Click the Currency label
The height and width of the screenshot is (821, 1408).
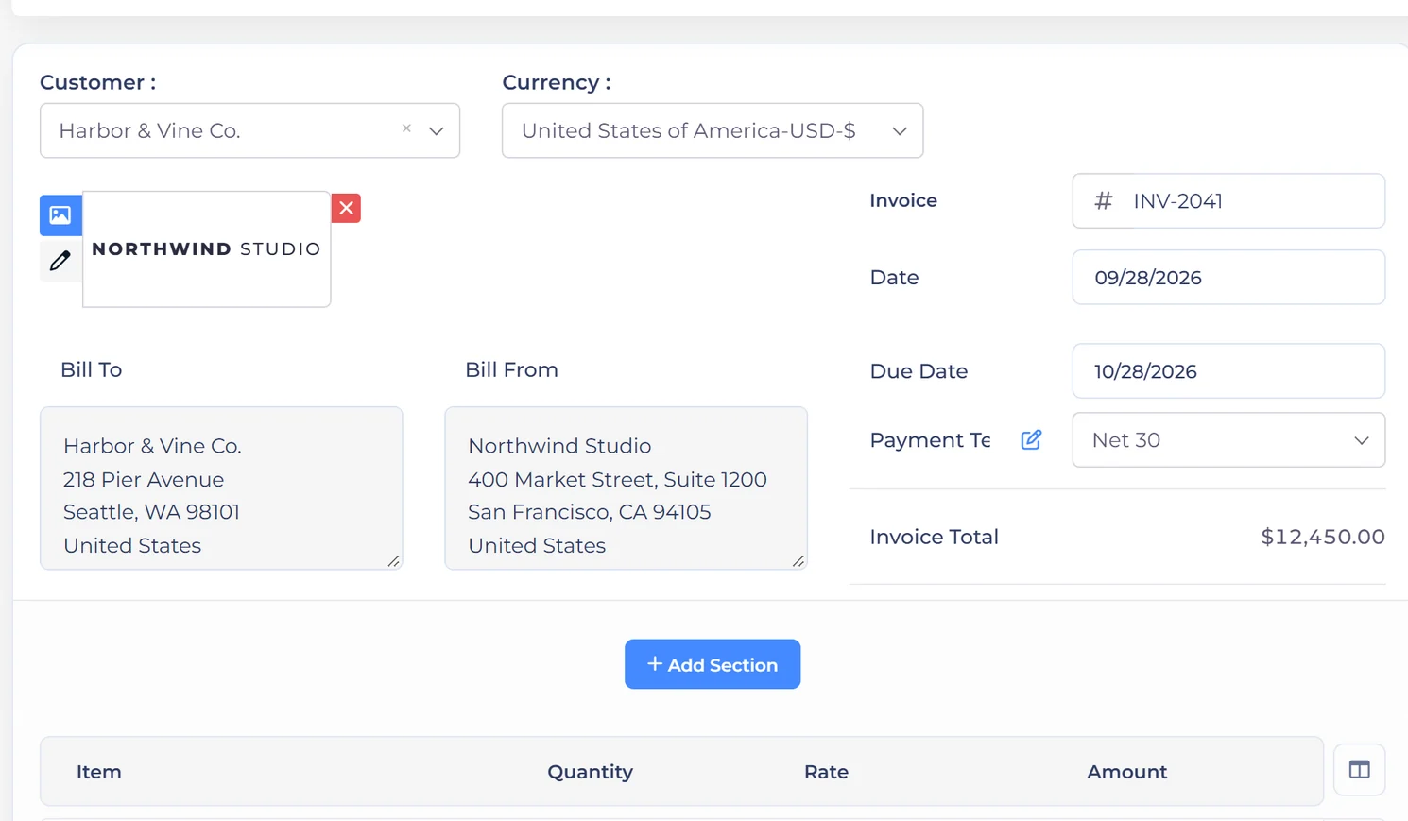557,82
